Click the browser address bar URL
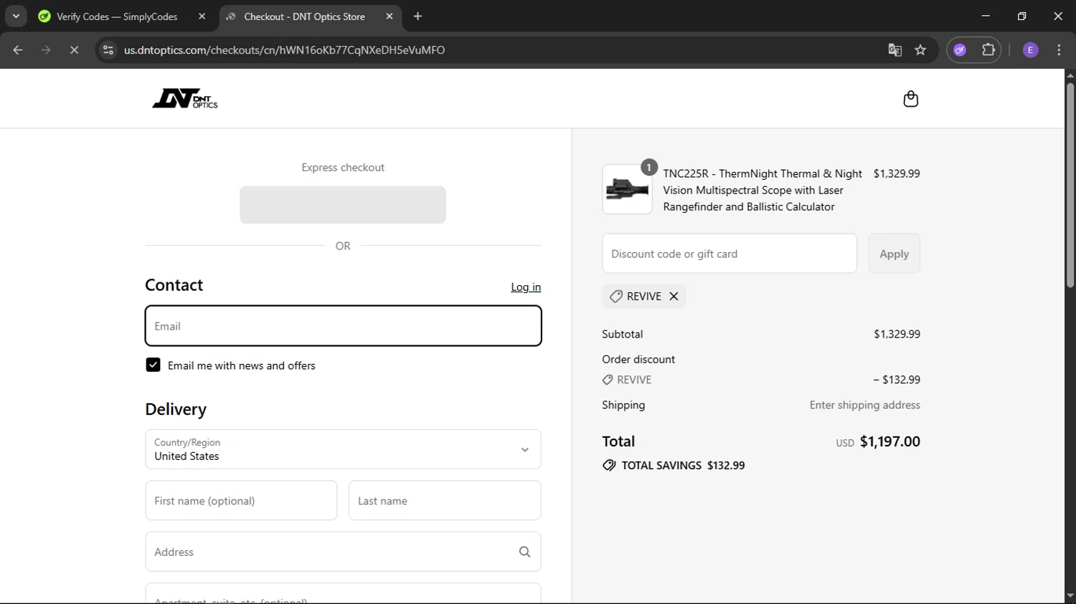 (x=284, y=50)
